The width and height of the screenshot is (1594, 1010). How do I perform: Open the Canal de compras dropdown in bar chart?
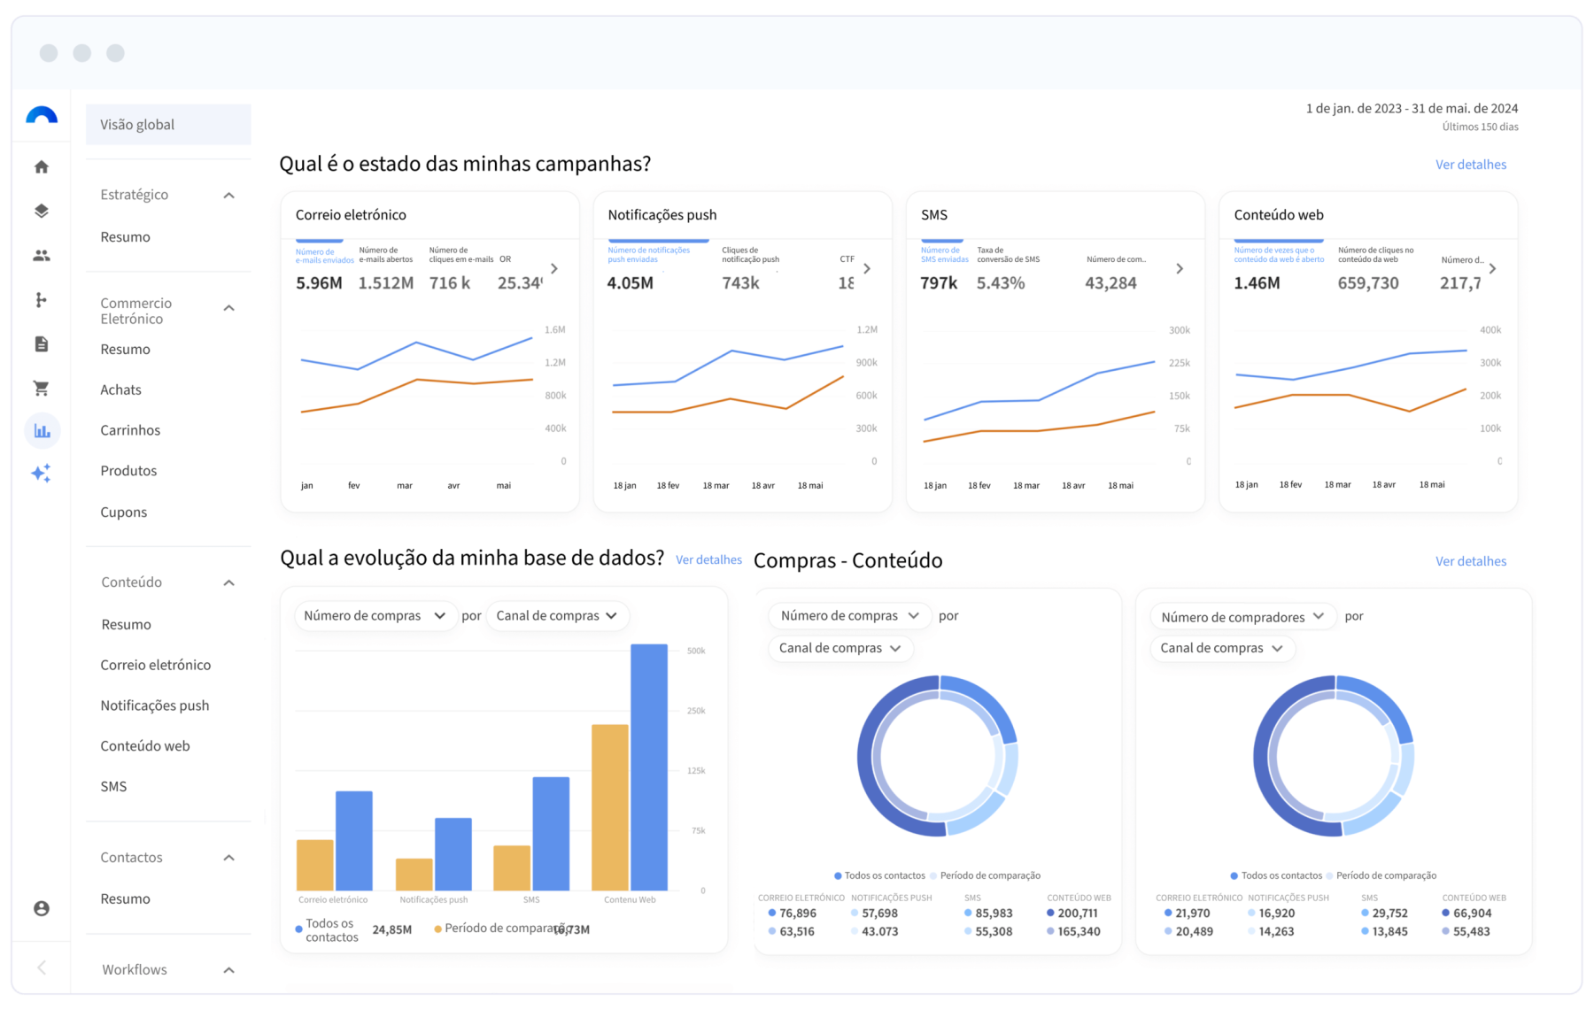(557, 616)
